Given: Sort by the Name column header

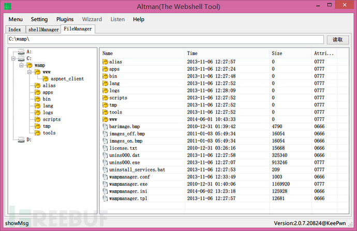Looking at the screenshot, I should click(142, 53).
